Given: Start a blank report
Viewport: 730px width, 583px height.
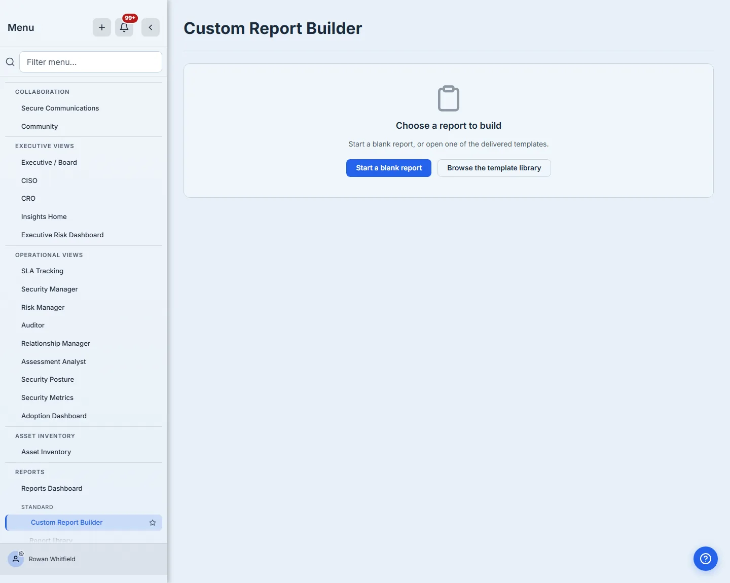Looking at the screenshot, I should [x=389, y=168].
